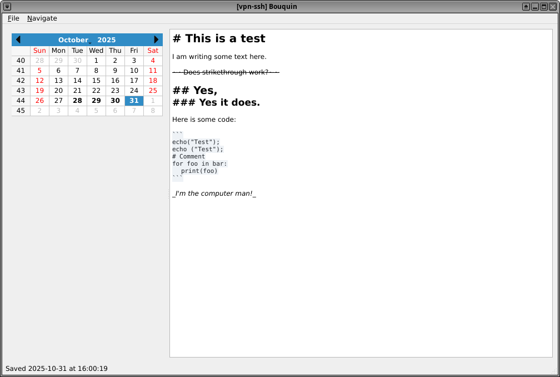This screenshot has height=377, width=560.
Task: Go to the previous month using left arrow
Action: click(x=18, y=39)
